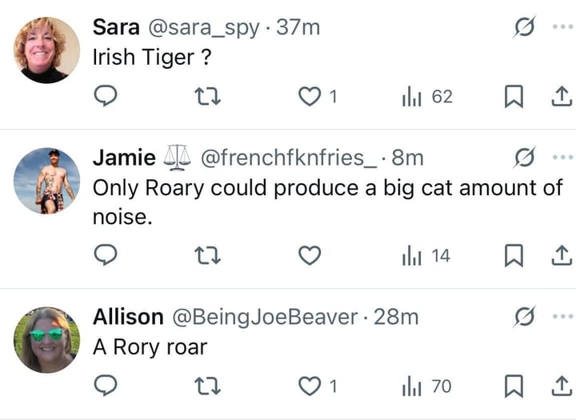
Task: Like Sara's "Irish Tiger ?" tweet
Action: (x=310, y=97)
